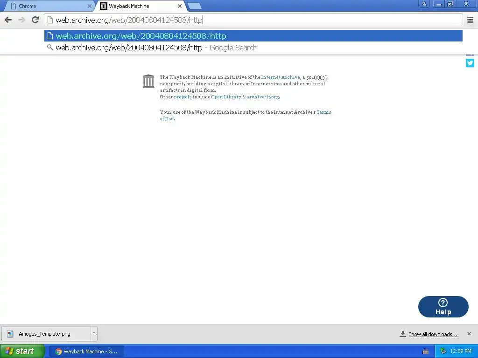Expand the Amogus_Template.png download options arrow
This screenshot has width=478, height=358.
pos(94,333)
